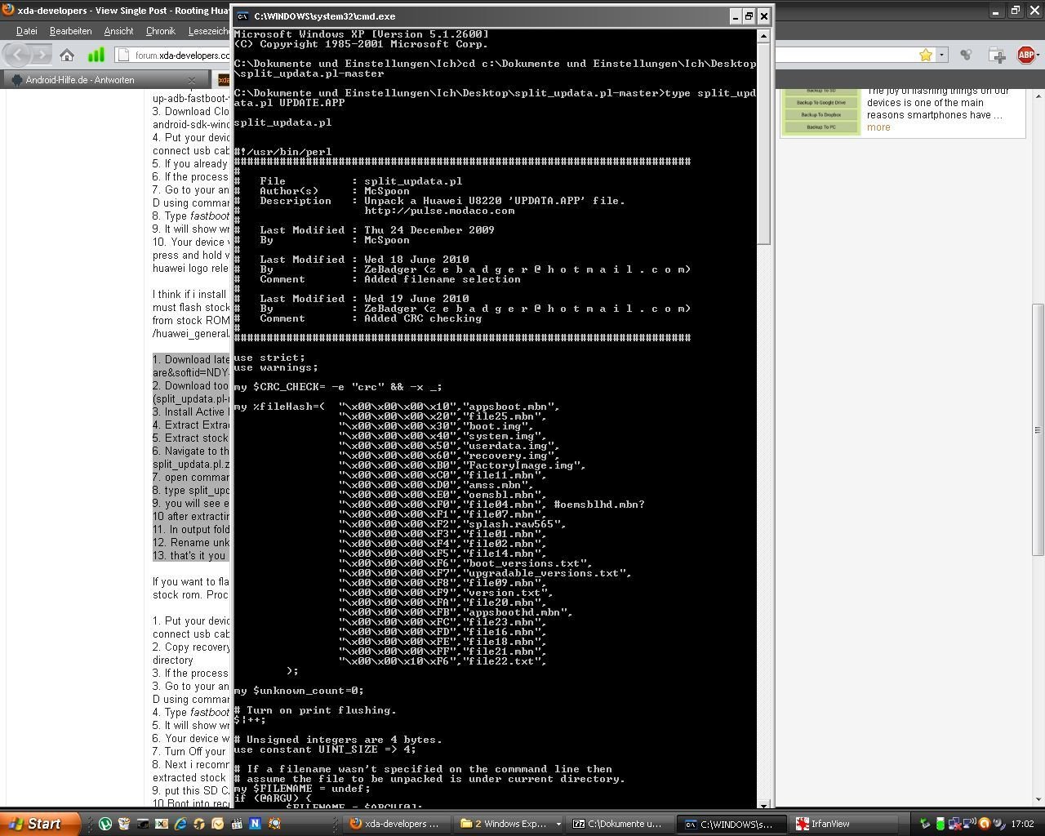Switch to C:\WINDOWS\s... cmd taskbar button
Screen dimensions: 1045x836
click(x=732, y=824)
